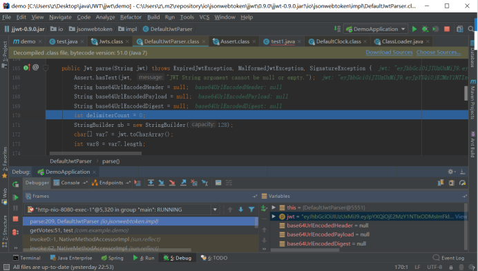Select the next frame with the down arrow in Frames

(241, 210)
